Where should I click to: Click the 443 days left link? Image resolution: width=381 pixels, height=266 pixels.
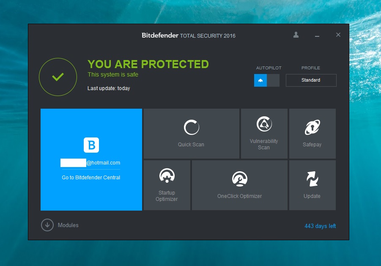click(320, 226)
